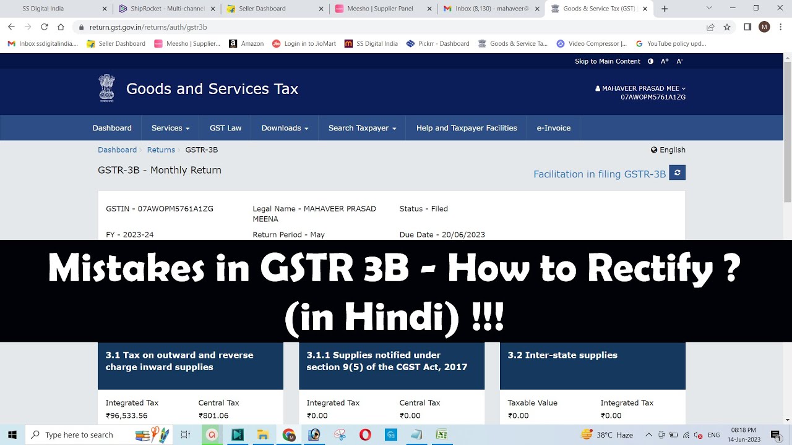Open Pickrr Dashboard bookmark
792x445 pixels.
coord(438,44)
